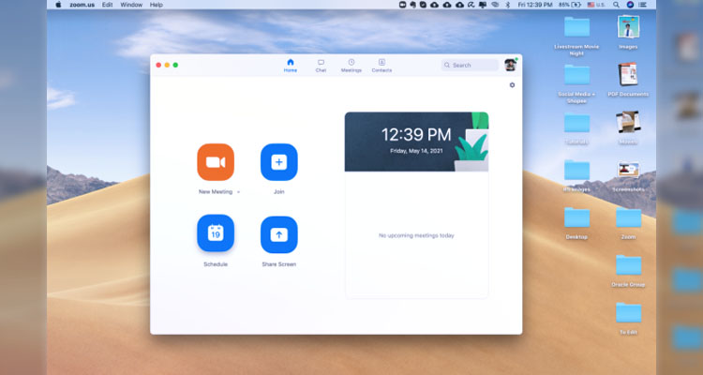
Task: Open the Edit menu
Action: 107,5
